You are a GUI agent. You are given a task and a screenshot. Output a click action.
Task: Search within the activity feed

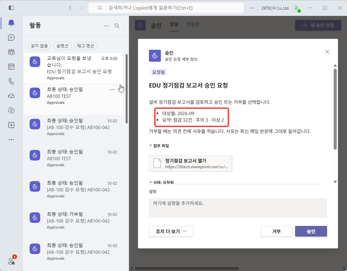pos(117,26)
